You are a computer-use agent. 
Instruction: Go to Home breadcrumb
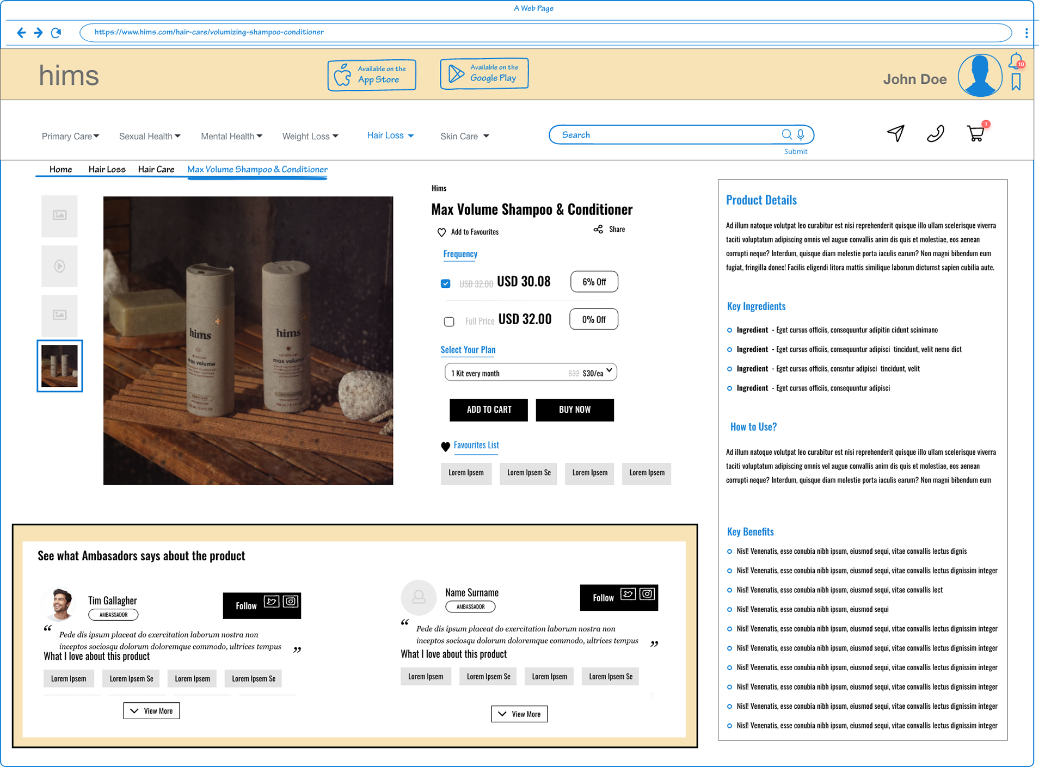pyautogui.click(x=60, y=169)
